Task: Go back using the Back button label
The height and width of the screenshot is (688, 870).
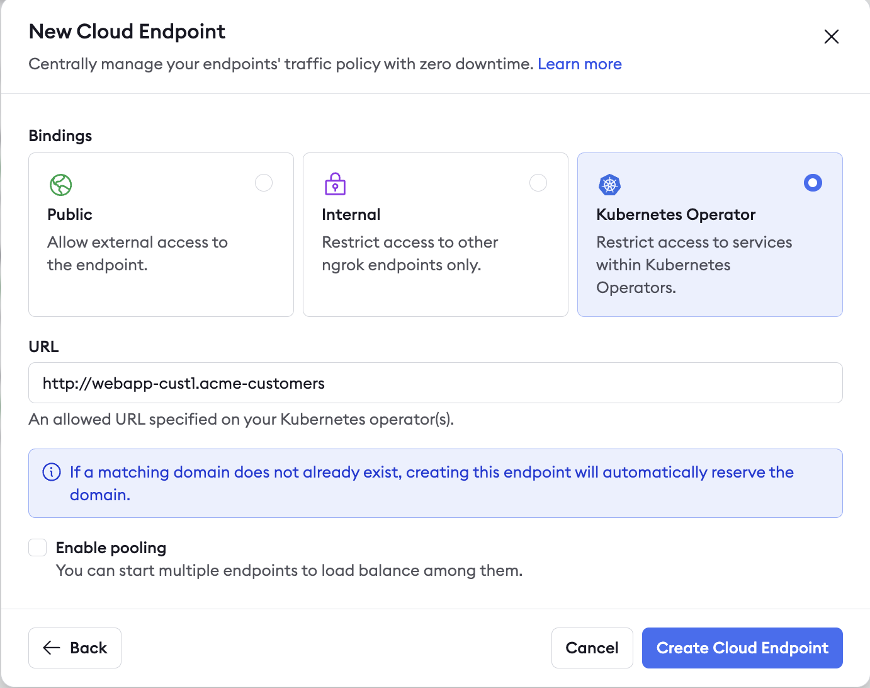Action: 89,648
